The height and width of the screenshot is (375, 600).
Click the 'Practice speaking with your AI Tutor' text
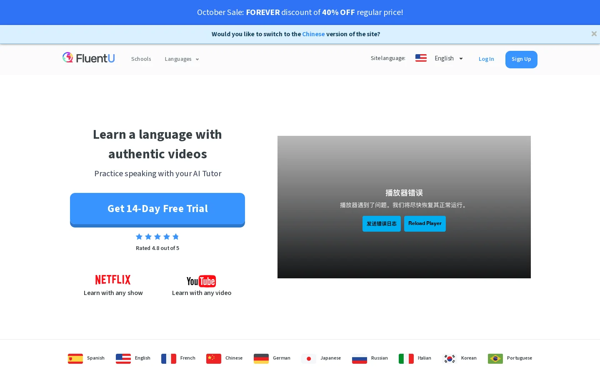point(158,174)
